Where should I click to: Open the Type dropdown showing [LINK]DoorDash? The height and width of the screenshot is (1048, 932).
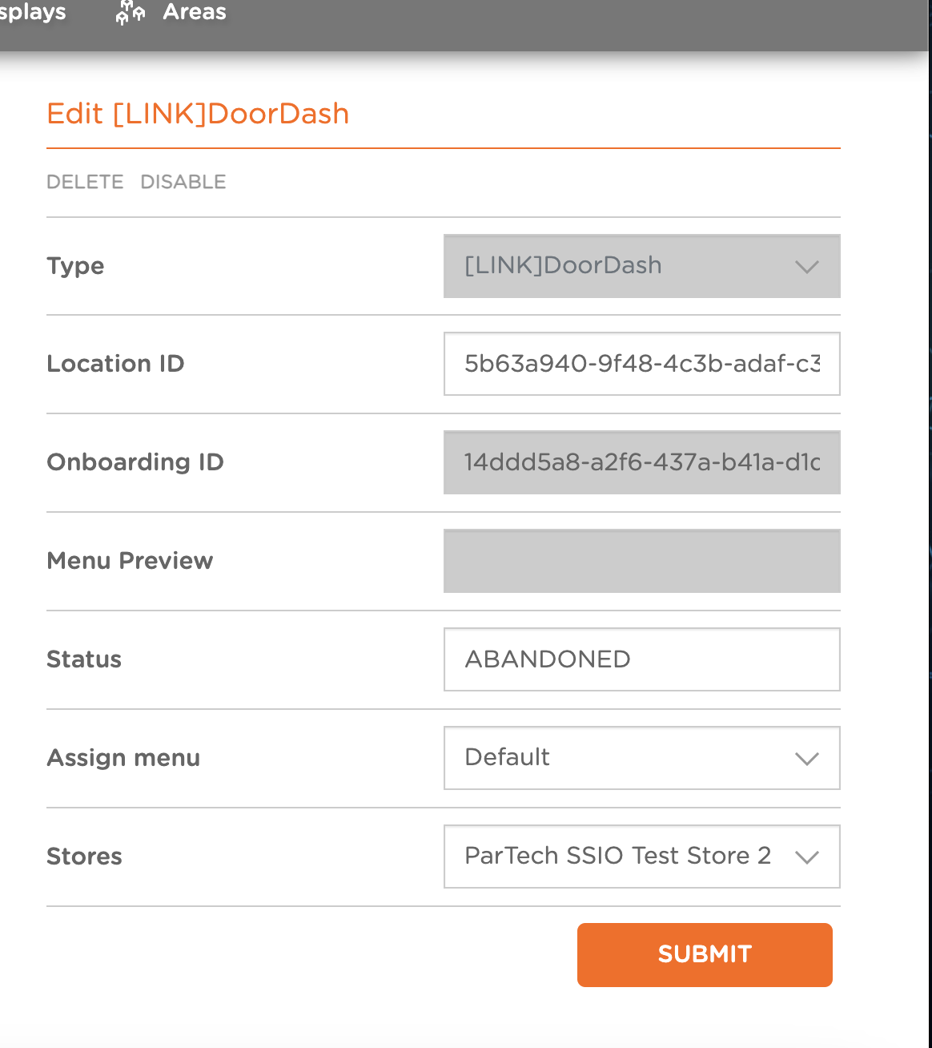point(641,266)
